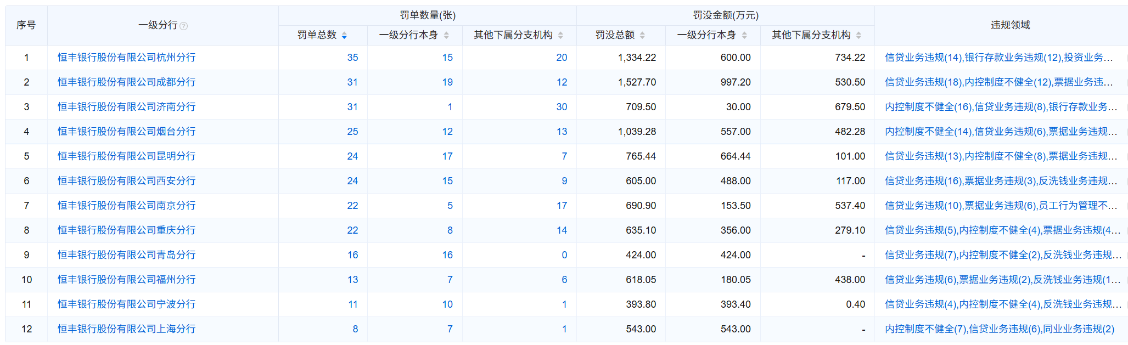Click 恒丰银行上海分行 branch name
Screen dimensions: 1128x345
[126, 329]
